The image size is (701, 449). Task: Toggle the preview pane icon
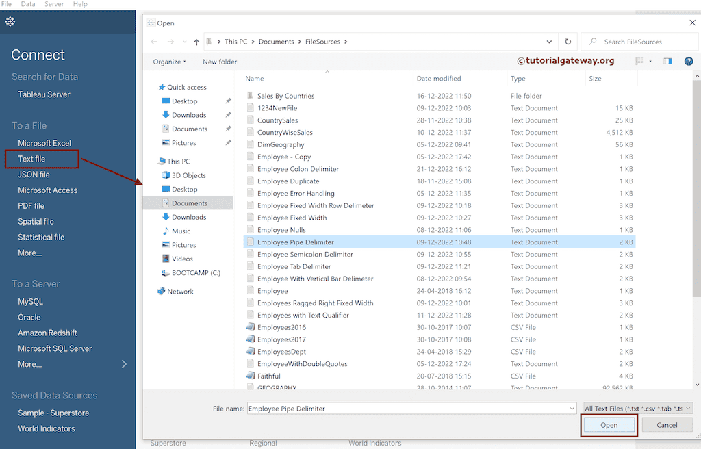coord(667,61)
